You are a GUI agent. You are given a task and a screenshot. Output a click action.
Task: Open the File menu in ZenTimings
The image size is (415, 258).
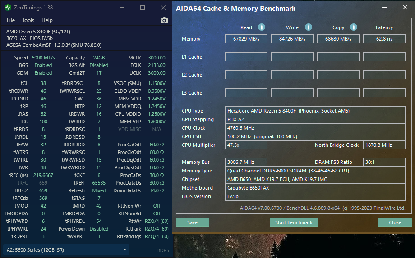11,20
